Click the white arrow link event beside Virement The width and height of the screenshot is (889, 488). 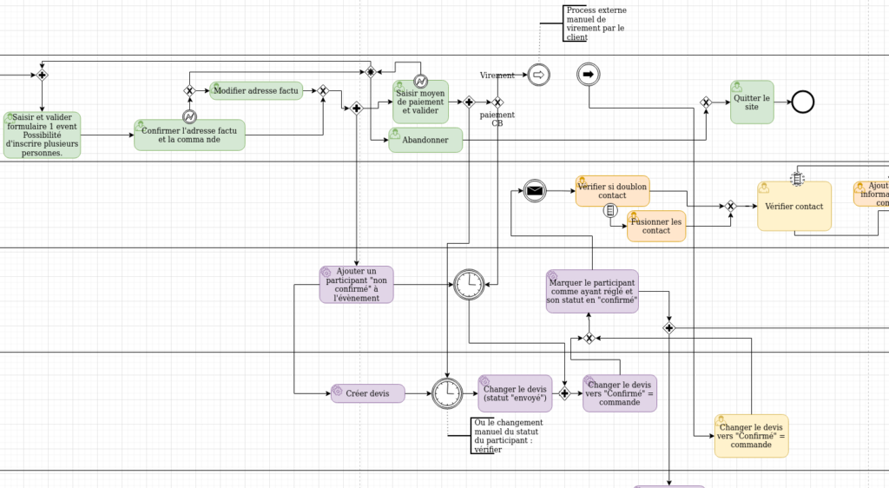(x=538, y=75)
